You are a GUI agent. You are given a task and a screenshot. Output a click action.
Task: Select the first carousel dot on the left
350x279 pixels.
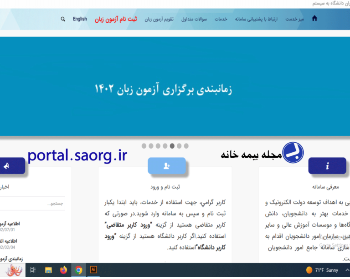[x=144, y=146]
